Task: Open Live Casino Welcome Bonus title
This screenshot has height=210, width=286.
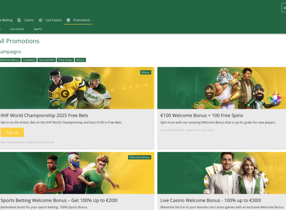Action: [211, 200]
